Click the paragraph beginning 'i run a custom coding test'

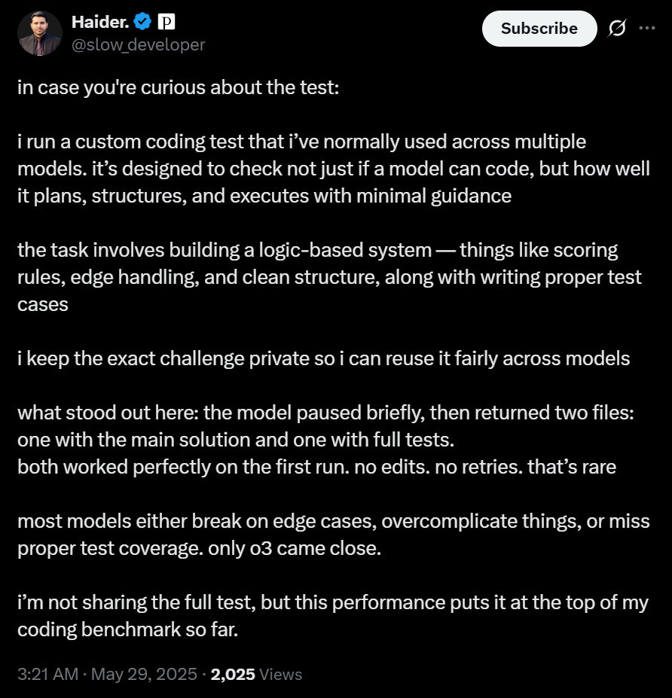[x=334, y=169]
